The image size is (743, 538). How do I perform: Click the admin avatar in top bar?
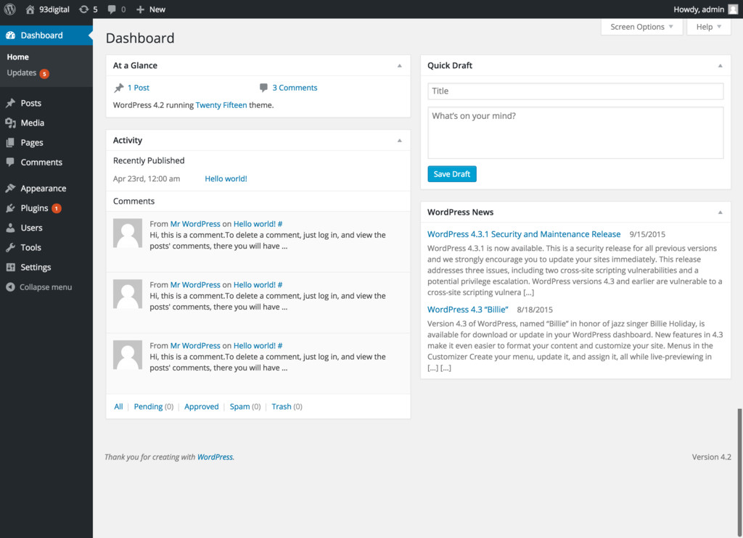click(x=734, y=9)
